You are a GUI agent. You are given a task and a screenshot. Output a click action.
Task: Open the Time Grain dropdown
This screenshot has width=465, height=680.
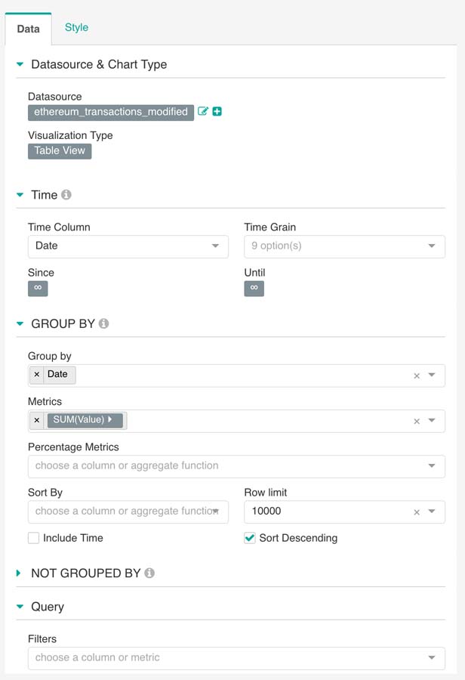tap(344, 246)
